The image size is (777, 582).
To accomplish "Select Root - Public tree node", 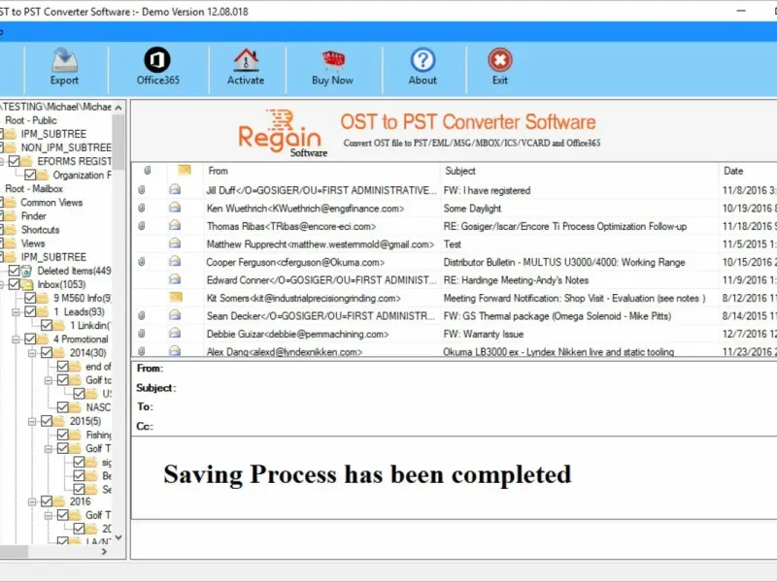I will pos(31,120).
